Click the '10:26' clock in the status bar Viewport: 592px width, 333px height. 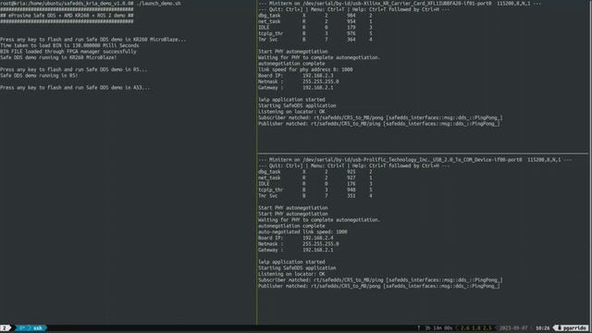coord(543,328)
